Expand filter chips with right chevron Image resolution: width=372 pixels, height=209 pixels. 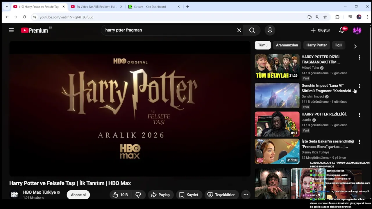tap(355, 46)
